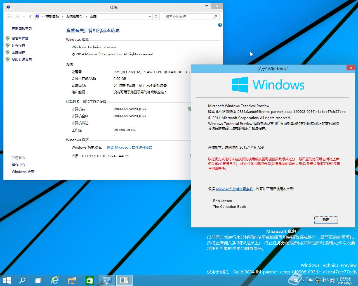The height and width of the screenshot is (286, 358).
Task: Click the 2.00 GB RAM value
Action: [120, 79]
